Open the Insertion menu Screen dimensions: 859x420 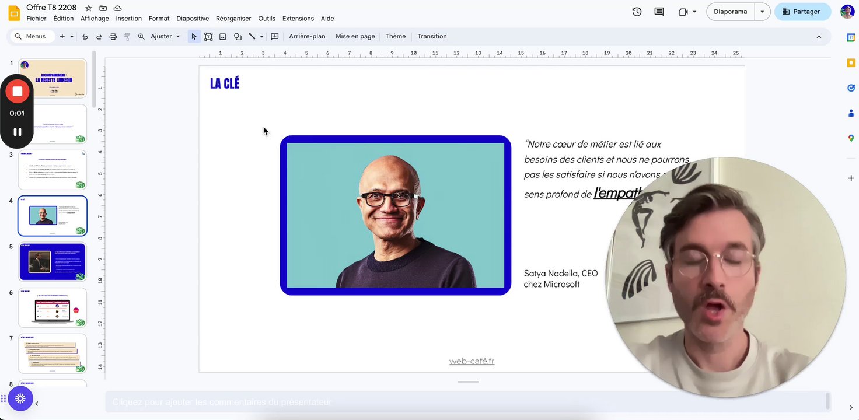129,19
